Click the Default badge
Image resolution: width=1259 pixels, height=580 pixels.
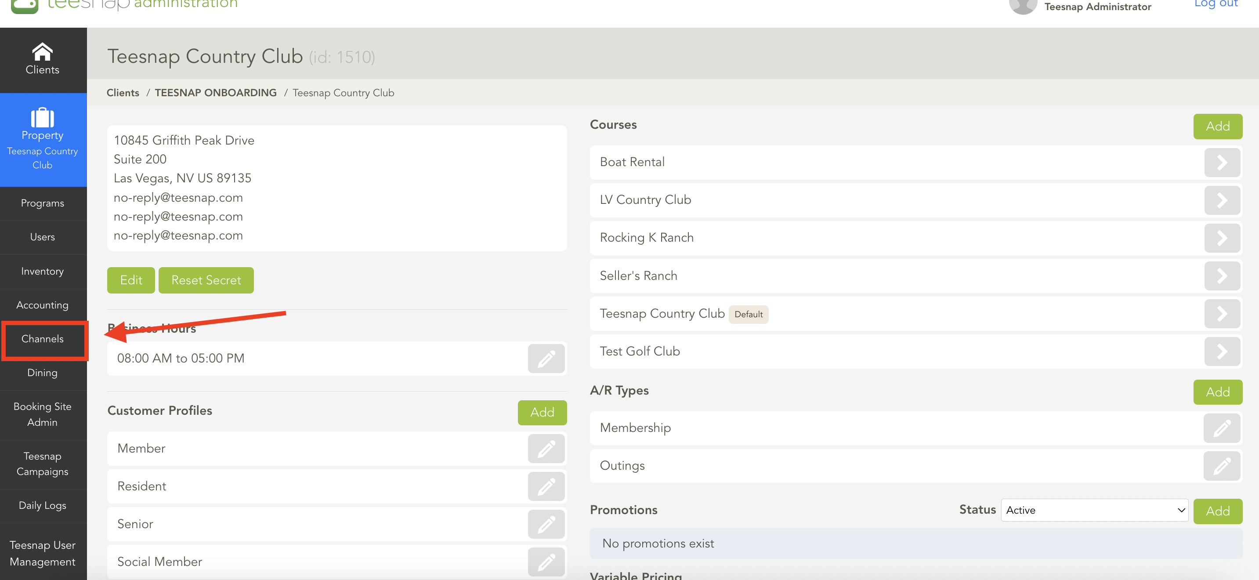[x=748, y=315]
